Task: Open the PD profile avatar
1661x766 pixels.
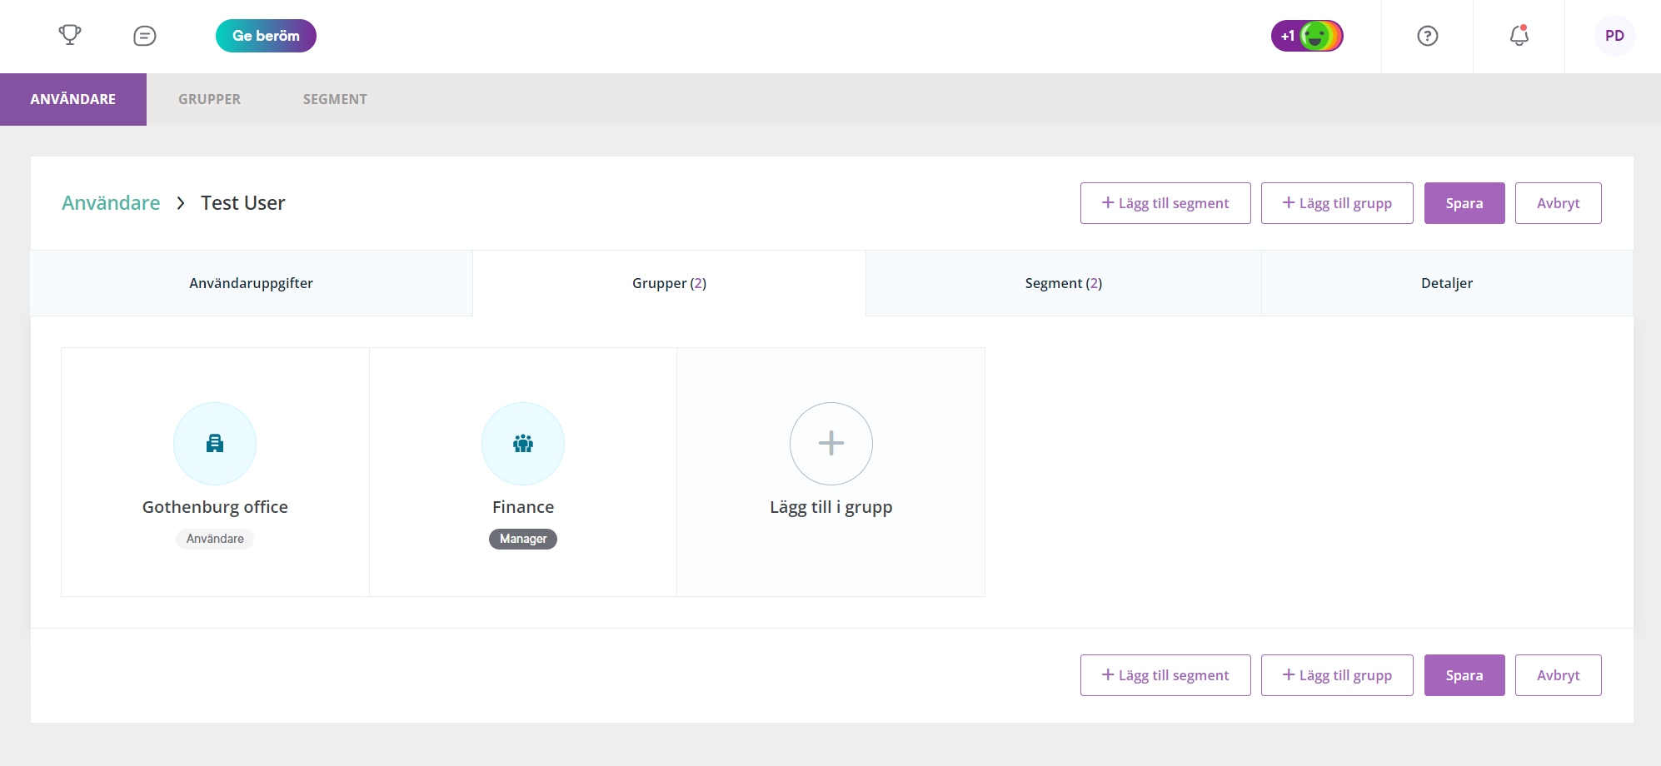Action: pos(1614,36)
